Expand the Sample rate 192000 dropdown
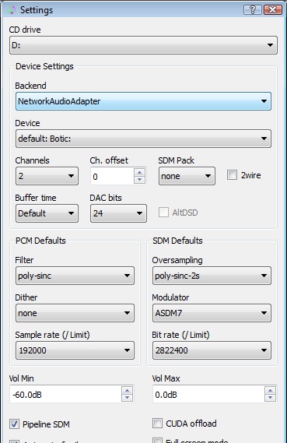The height and width of the screenshot is (443, 287). point(75,350)
